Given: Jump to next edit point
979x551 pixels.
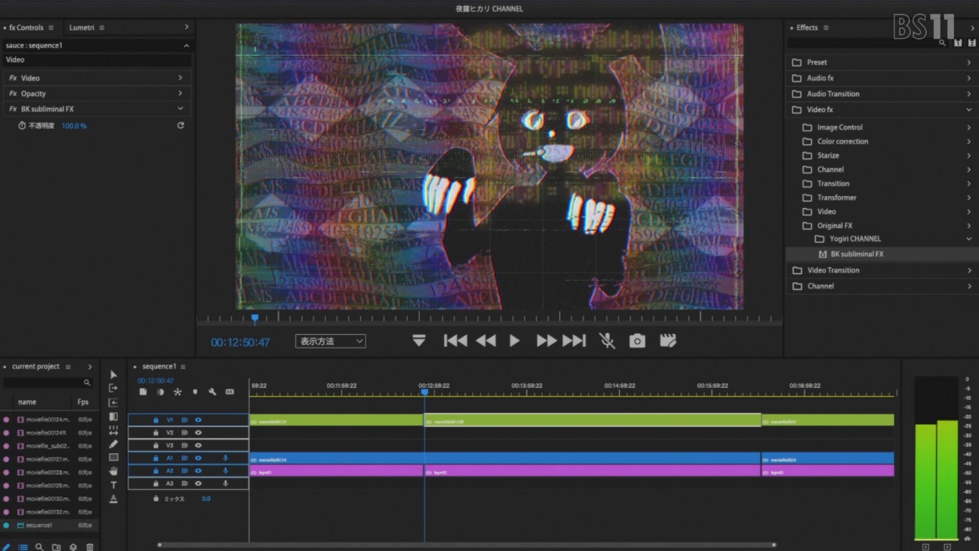Looking at the screenshot, I should pyautogui.click(x=574, y=341).
